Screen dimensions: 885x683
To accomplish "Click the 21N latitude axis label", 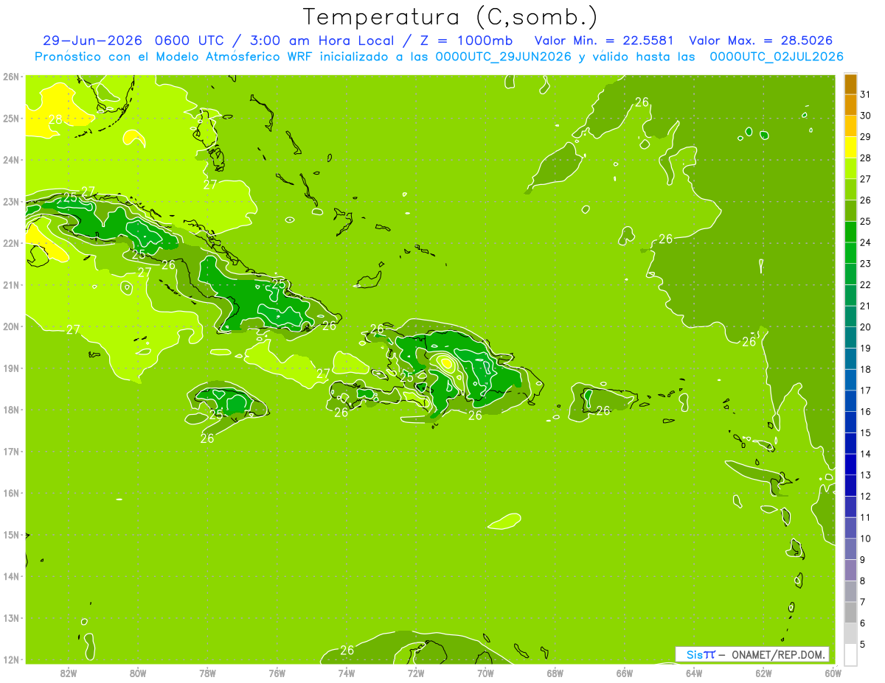I will (10, 284).
